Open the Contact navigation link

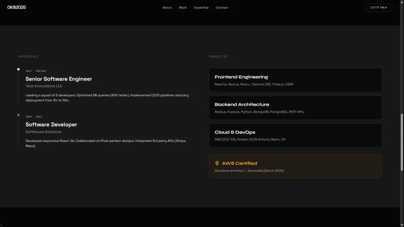[222, 8]
